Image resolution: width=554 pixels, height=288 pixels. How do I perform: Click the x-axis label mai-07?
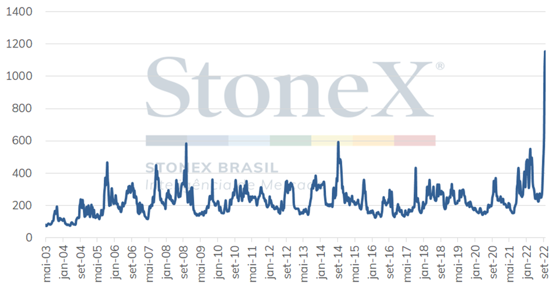tap(150, 264)
